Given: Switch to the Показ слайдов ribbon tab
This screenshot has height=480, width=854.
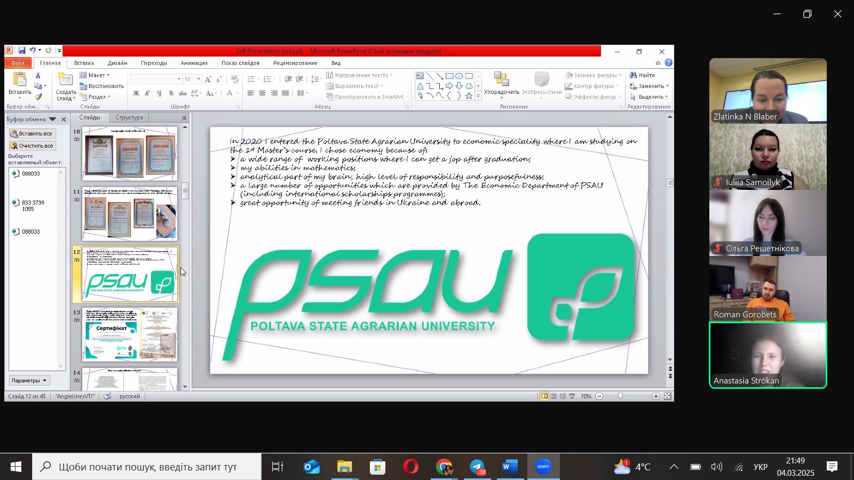Looking at the screenshot, I should [x=240, y=63].
